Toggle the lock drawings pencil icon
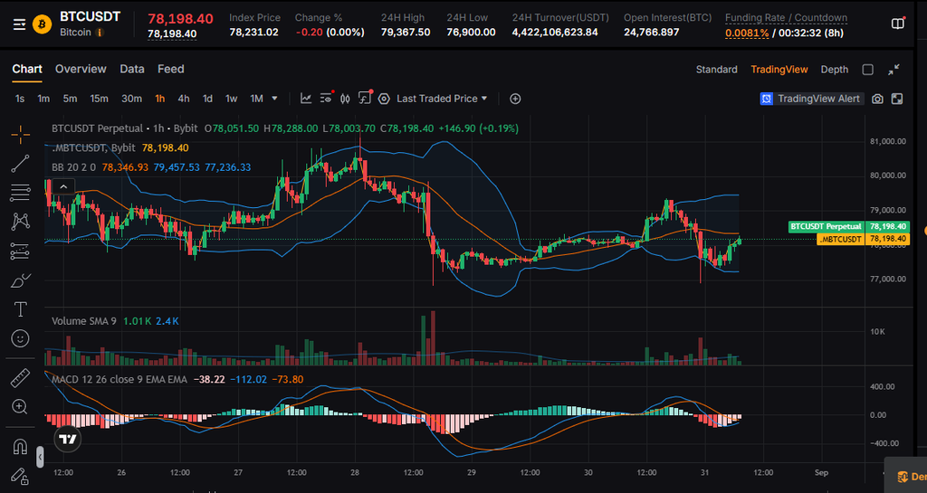 (20, 476)
